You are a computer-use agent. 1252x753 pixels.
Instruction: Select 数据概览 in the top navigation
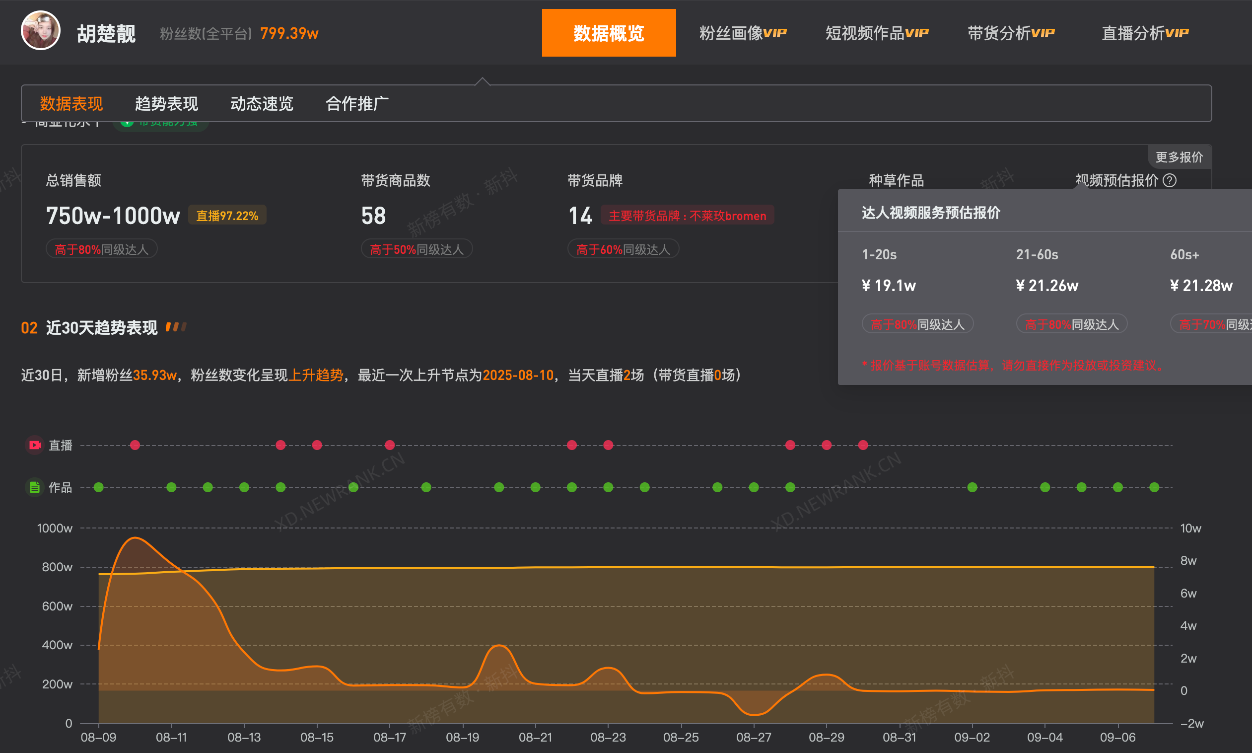609,32
